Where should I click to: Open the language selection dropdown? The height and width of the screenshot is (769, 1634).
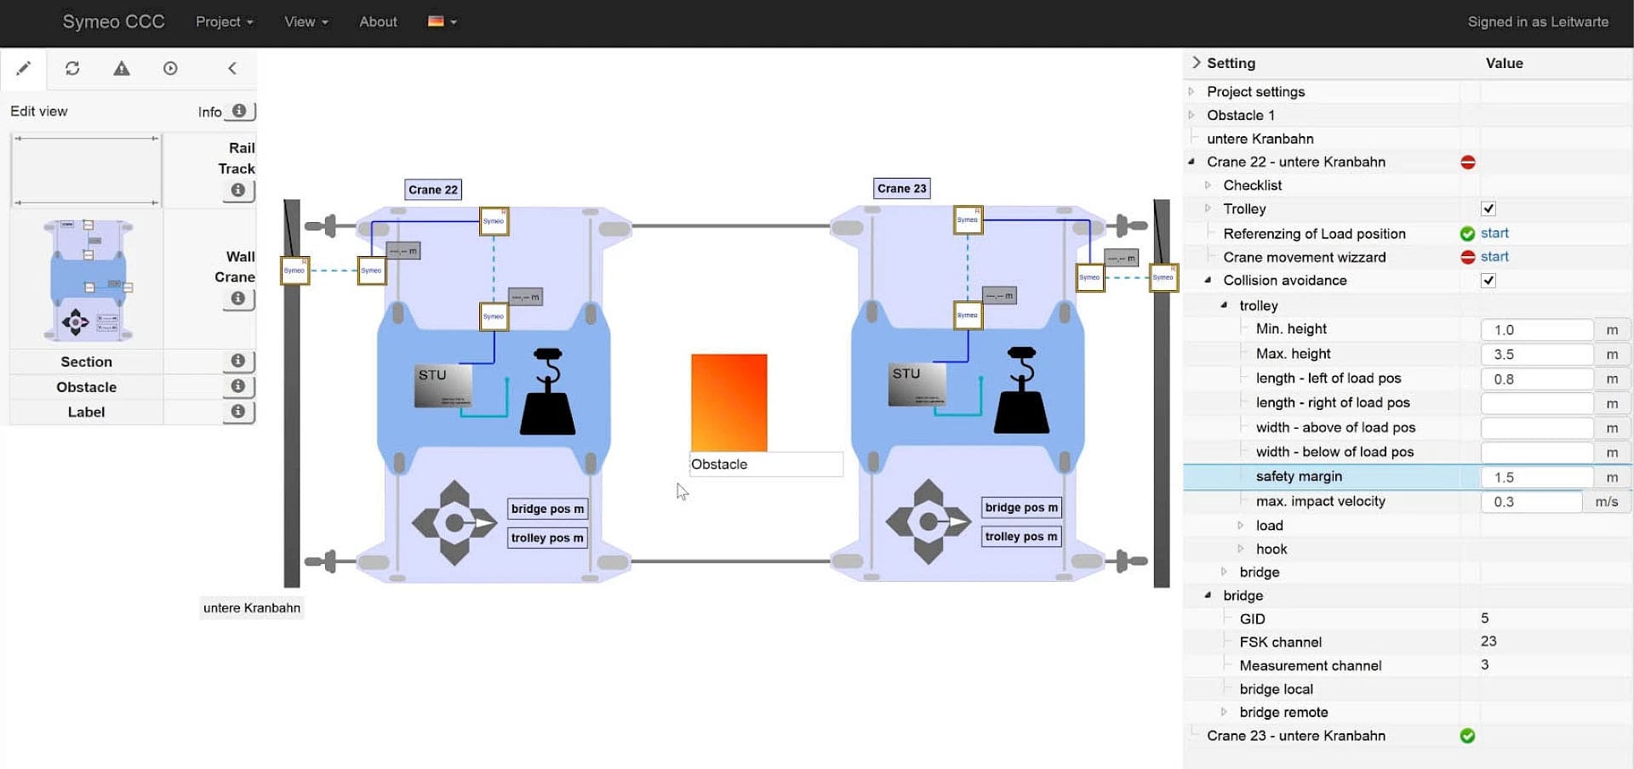point(441,21)
